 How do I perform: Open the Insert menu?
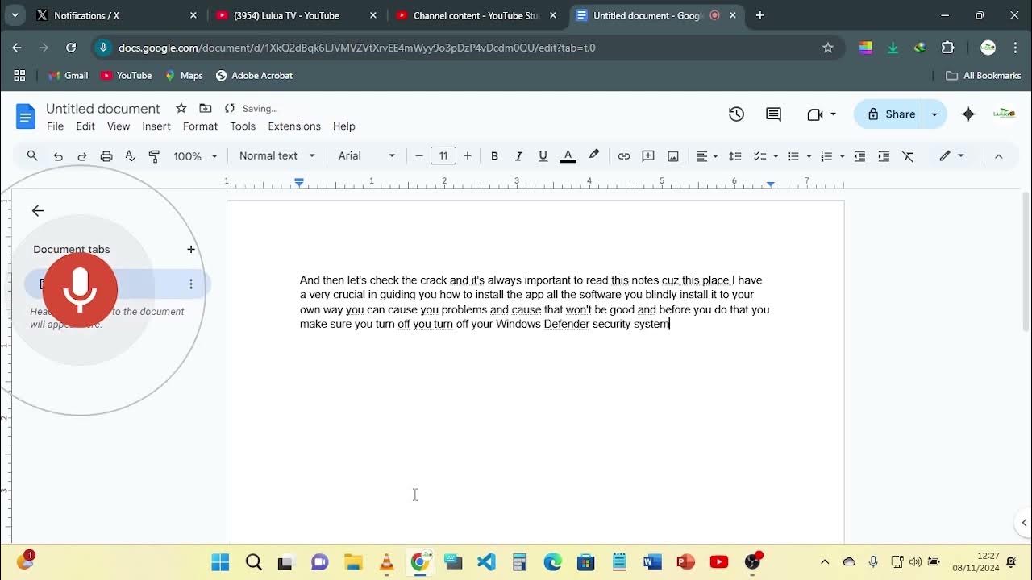pos(156,126)
